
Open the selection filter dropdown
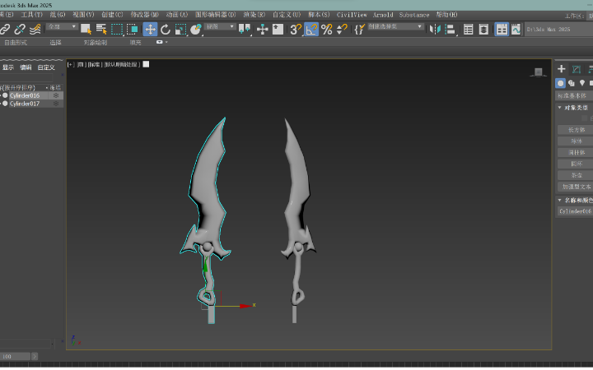[62, 27]
